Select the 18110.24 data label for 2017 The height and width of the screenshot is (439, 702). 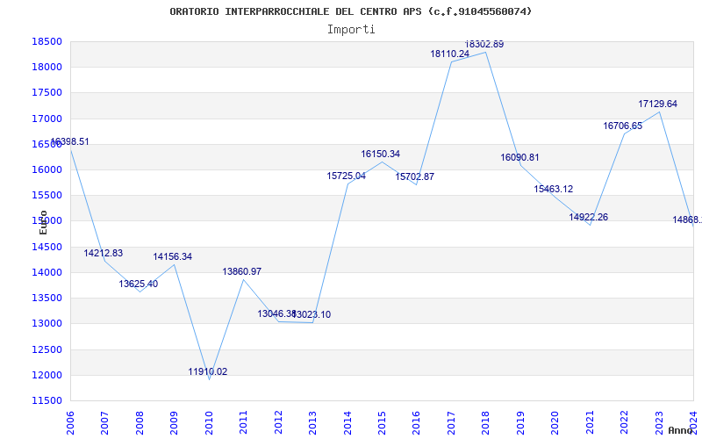click(x=450, y=54)
